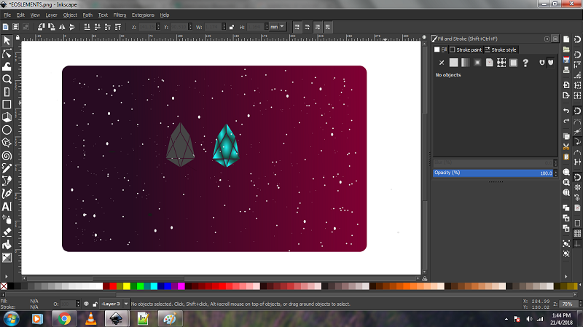583x327 pixels.
Task: Switch to the Stroke paint tab
Action: pos(466,50)
